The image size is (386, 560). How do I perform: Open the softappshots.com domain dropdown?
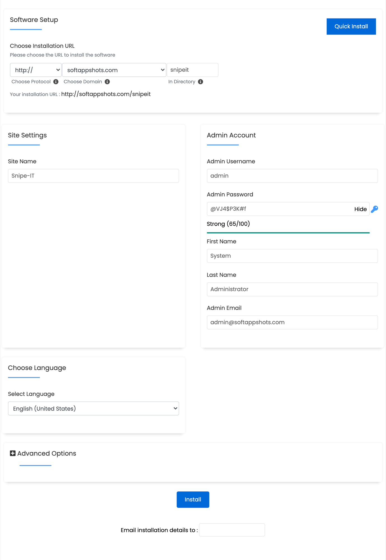point(114,70)
